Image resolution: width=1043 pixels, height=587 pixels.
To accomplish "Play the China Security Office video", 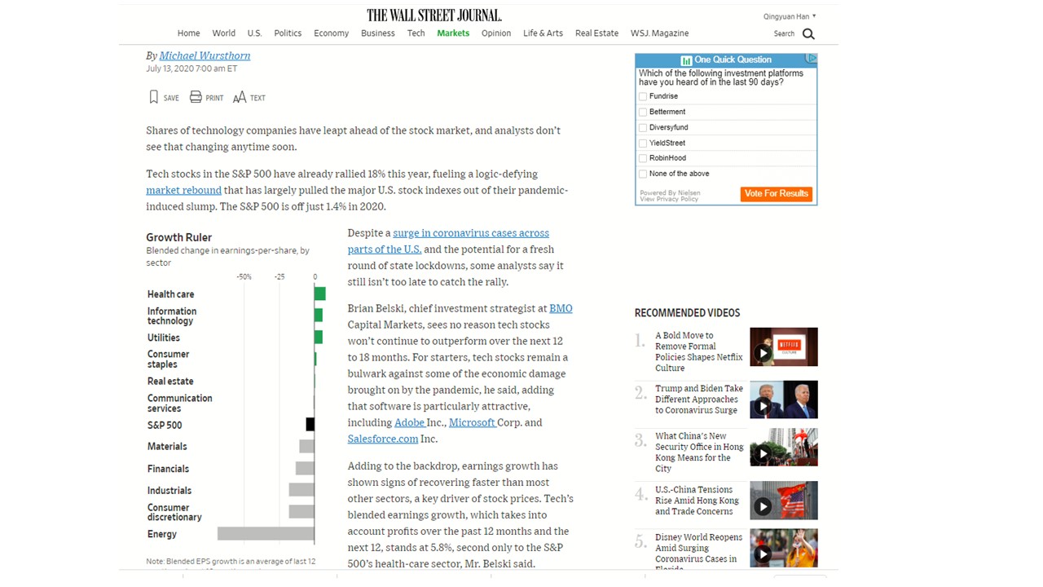I will pyautogui.click(x=763, y=453).
